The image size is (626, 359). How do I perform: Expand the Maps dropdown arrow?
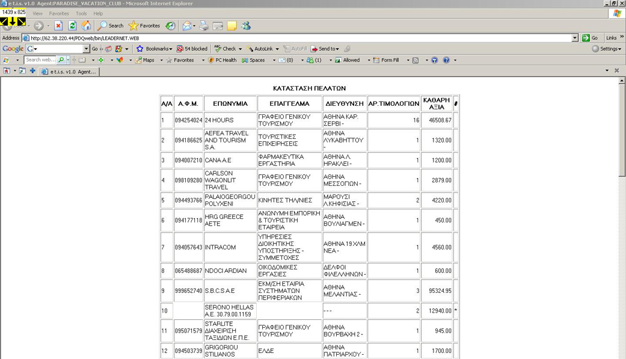click(x=161, y=61)
